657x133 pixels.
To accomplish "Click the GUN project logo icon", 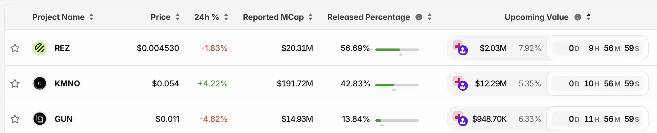I will coord(40,119).
